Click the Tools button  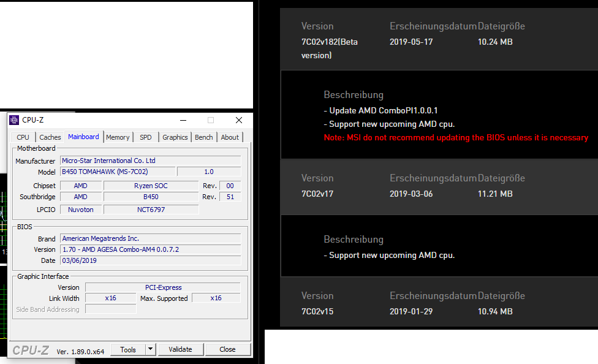[128, 349]
